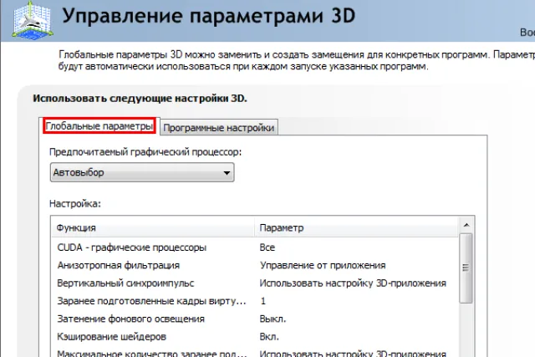The width and height of the screenshot is (535, 357).
Task: Click the Параметр column header
Action: pos(356,227)
